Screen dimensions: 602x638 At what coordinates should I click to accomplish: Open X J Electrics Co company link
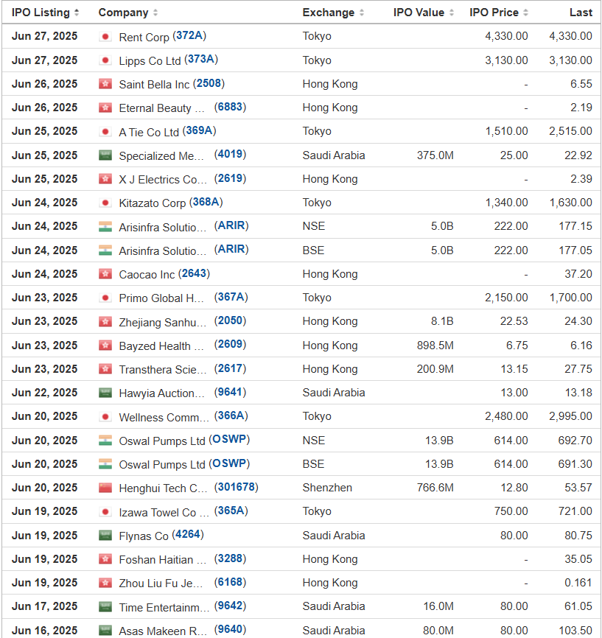click(163, 180)
